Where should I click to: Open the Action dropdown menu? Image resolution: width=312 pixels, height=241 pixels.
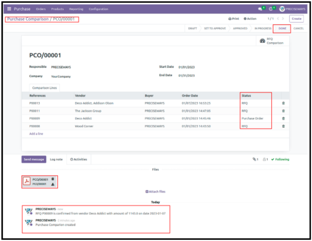coord(250,19)
